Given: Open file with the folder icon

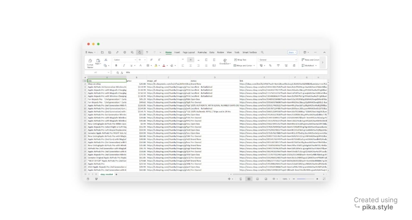Looking at the screenshot, I should coord(102,52).
